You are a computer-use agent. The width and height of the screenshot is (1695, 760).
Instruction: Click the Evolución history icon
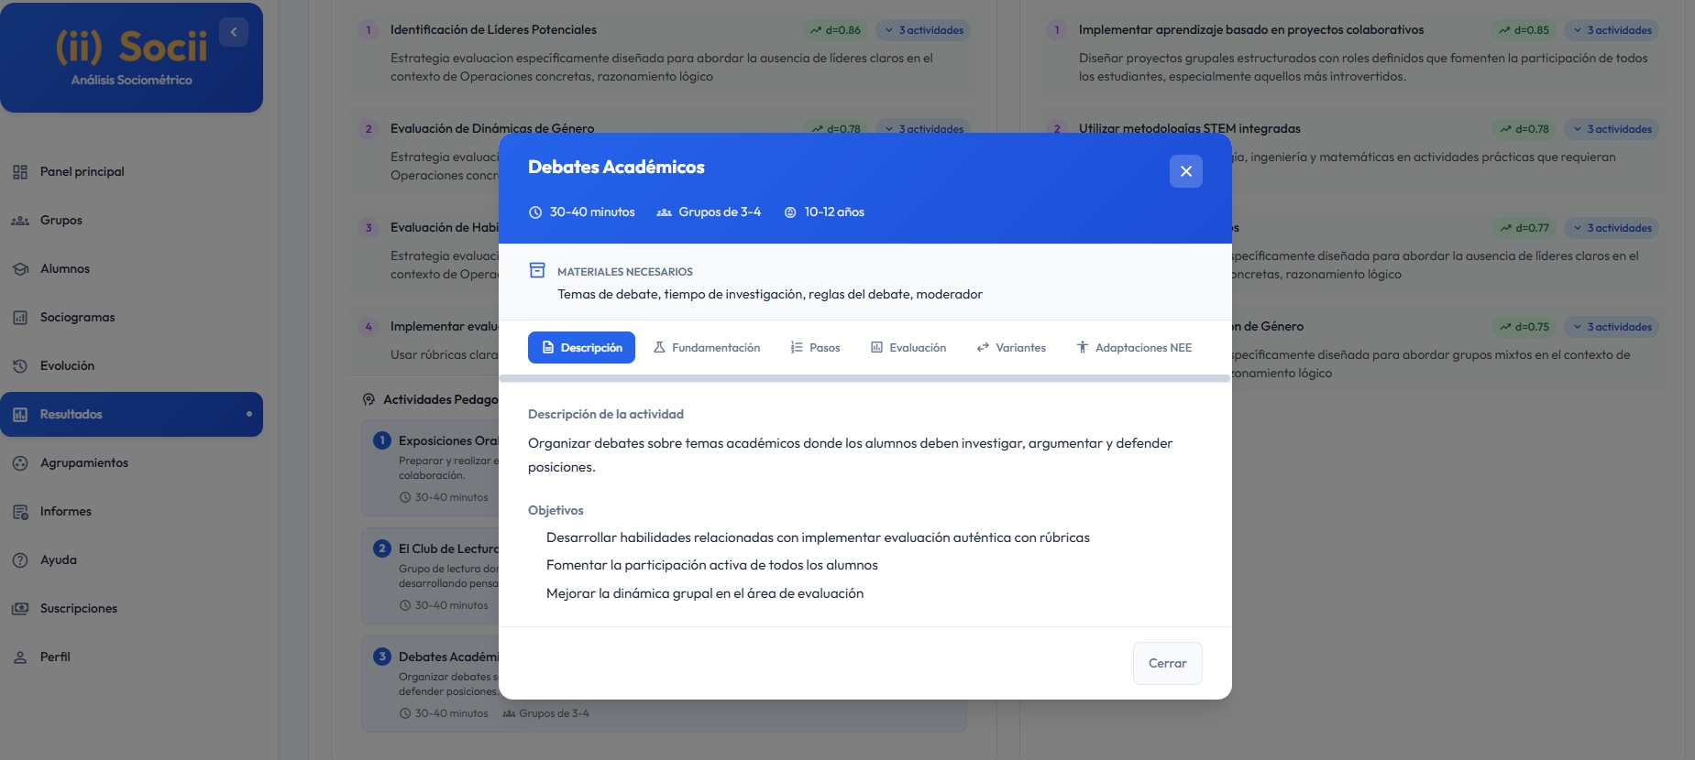click(x=20, y=366)
